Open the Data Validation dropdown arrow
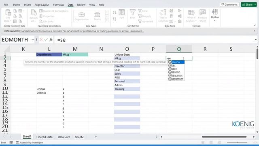Screen dimensions: 259x146 tap(175, 21)
